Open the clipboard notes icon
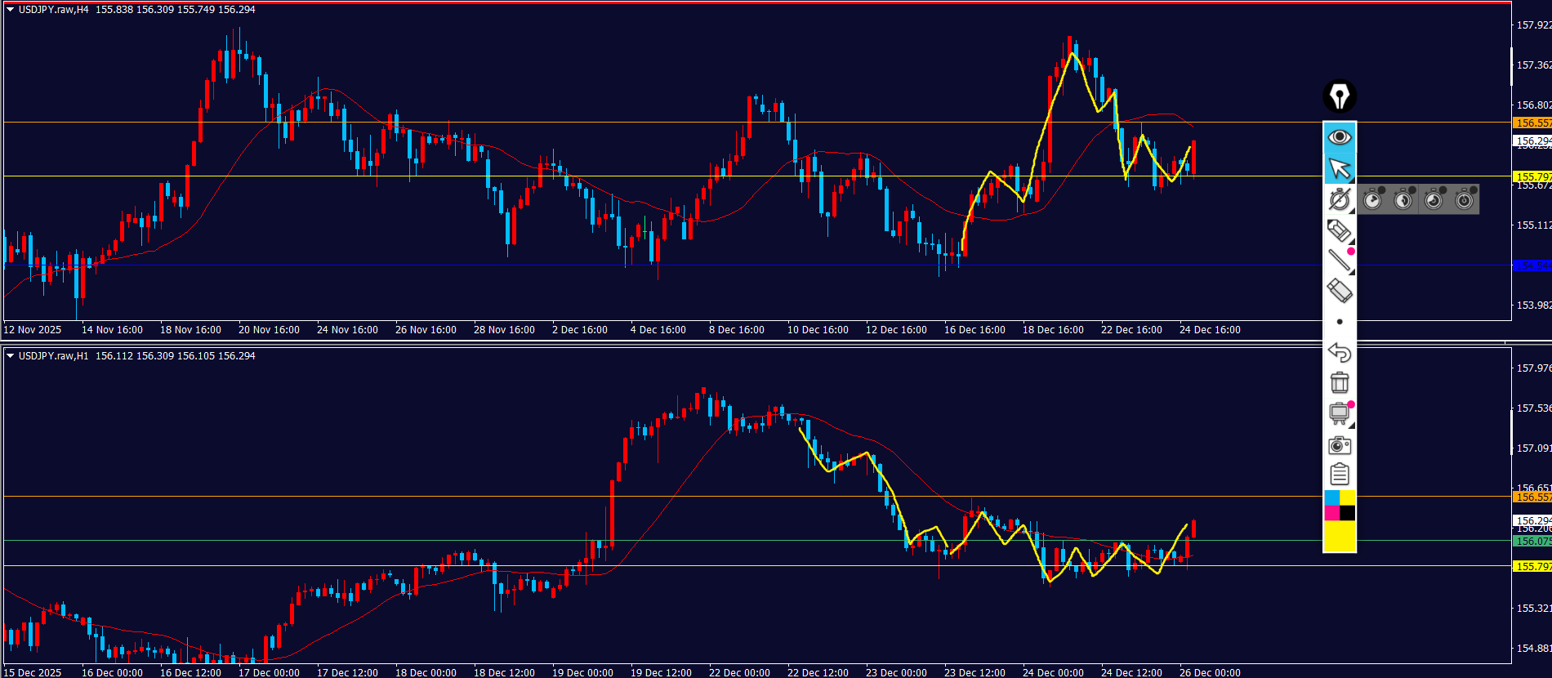The image size is (1552, 678). pyautogui.click(x=1339, y=475)
